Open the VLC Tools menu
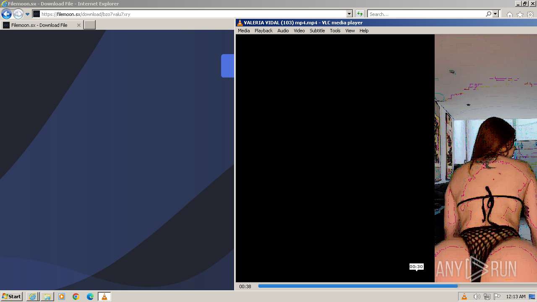Viewport: 537px width, 302px height. point(335,31)
